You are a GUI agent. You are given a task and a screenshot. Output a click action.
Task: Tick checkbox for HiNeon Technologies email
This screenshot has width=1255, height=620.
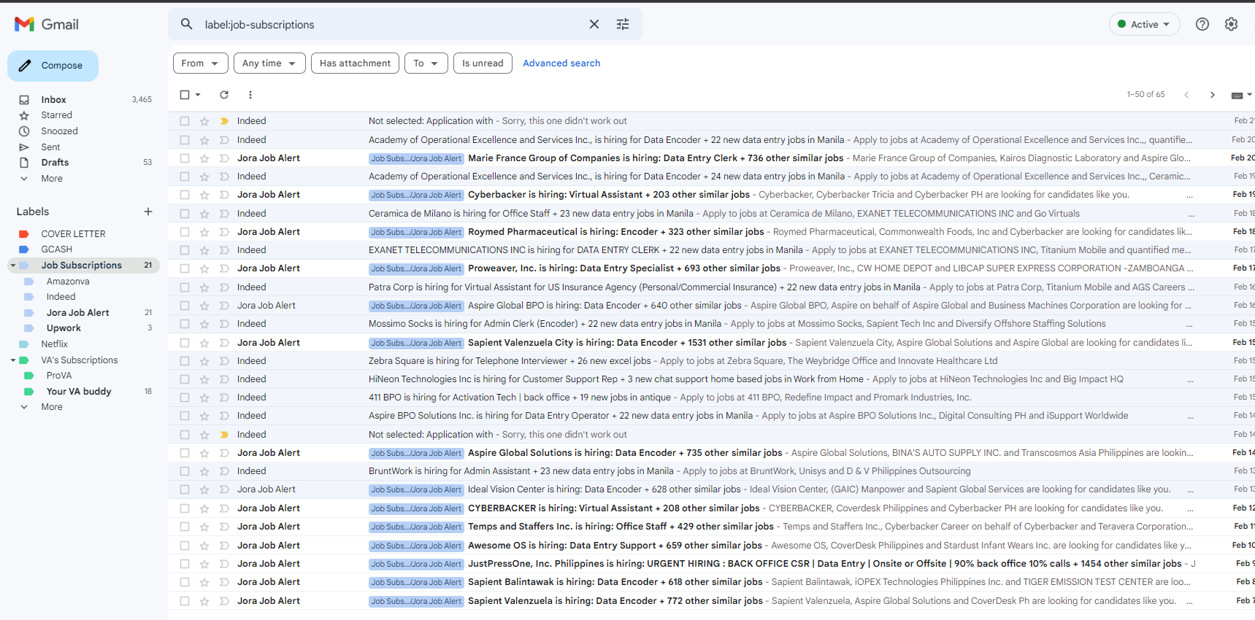[x=185, y=379]
